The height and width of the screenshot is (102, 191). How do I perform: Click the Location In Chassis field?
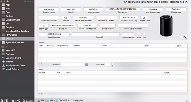(106, 18)
